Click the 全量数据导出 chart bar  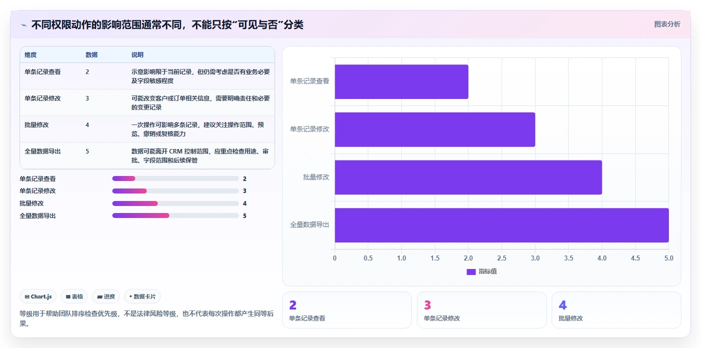tap(502, 225)
